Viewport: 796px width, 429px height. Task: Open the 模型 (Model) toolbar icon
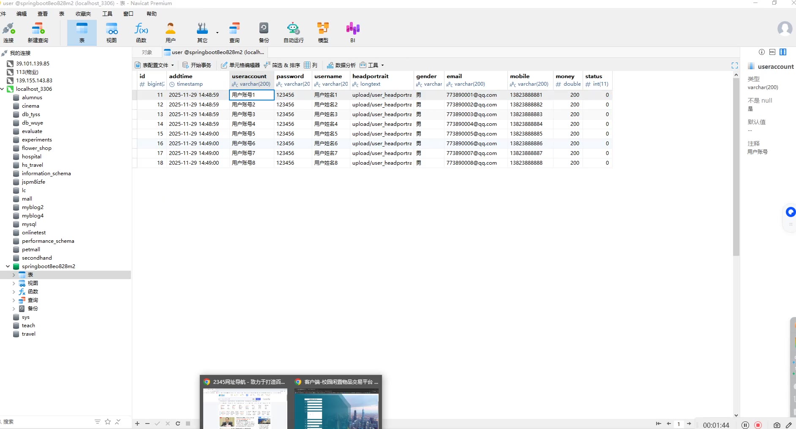pos(323,33)
